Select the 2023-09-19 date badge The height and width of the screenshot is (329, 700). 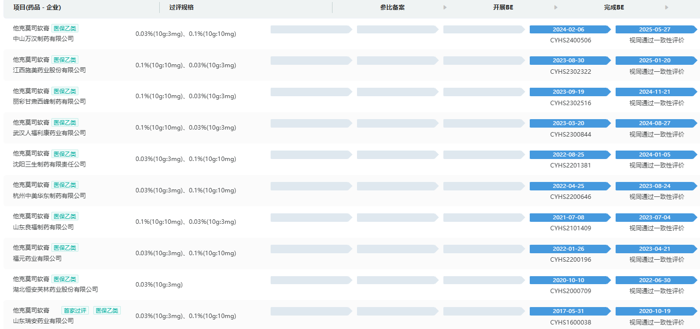pyautogui.click(x=570, y=92)
